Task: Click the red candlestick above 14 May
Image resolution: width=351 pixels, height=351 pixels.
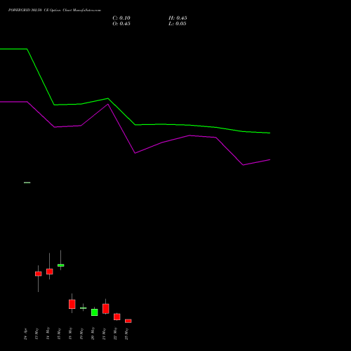Action: [50, 272]
